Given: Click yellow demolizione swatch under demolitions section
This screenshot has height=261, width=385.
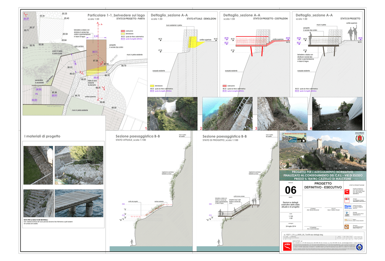Looking at the screenshot, I should pyautogui.click(x=152, y=86).
